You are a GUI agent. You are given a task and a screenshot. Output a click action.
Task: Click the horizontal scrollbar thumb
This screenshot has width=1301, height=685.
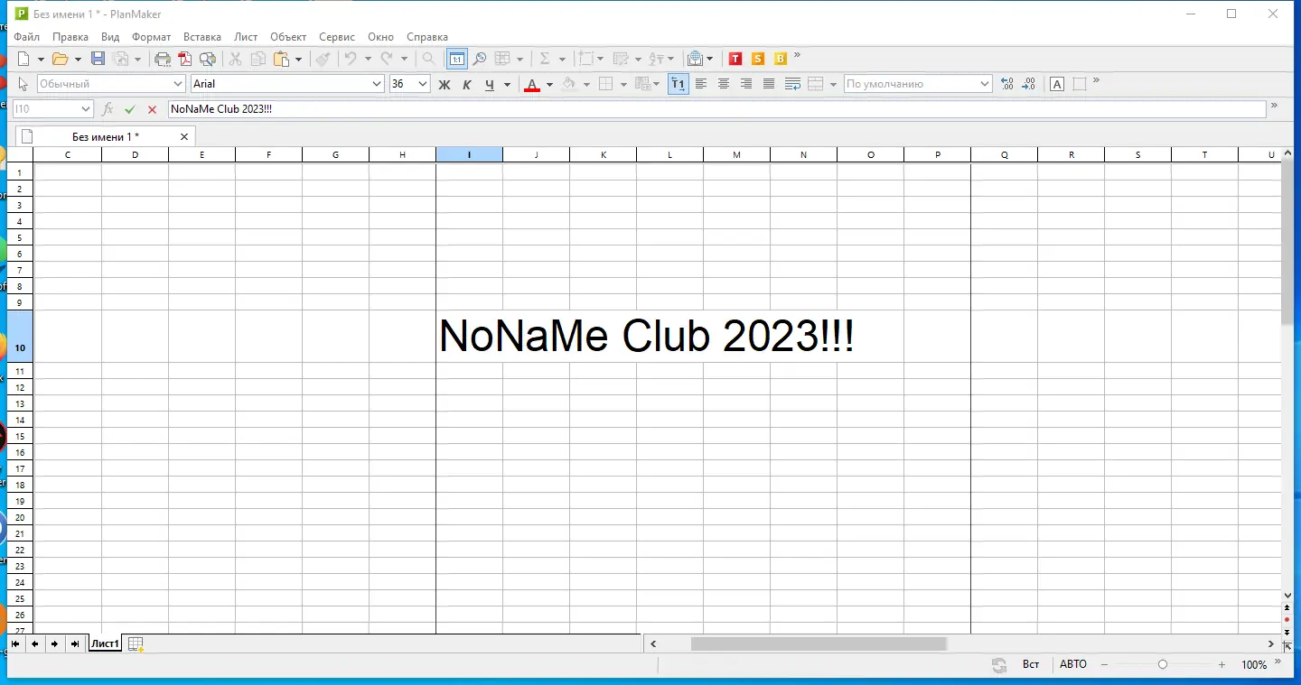(x=819, y=643)
